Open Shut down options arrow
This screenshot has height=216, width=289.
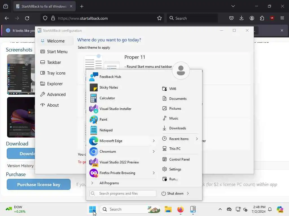[x=188, y=193]
